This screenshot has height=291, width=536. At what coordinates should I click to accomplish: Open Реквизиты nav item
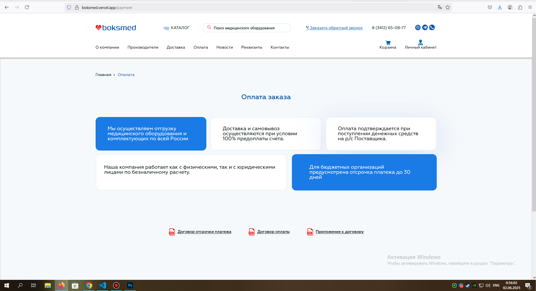pos(252,47)
